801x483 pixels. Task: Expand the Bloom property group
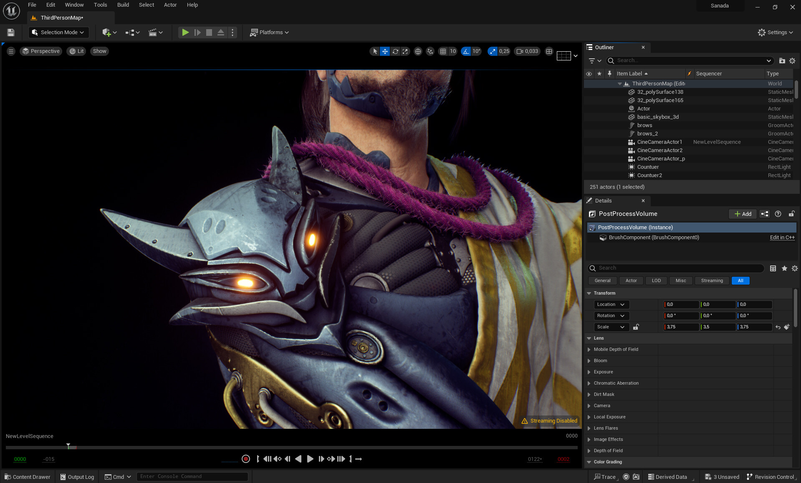point(589,361)
